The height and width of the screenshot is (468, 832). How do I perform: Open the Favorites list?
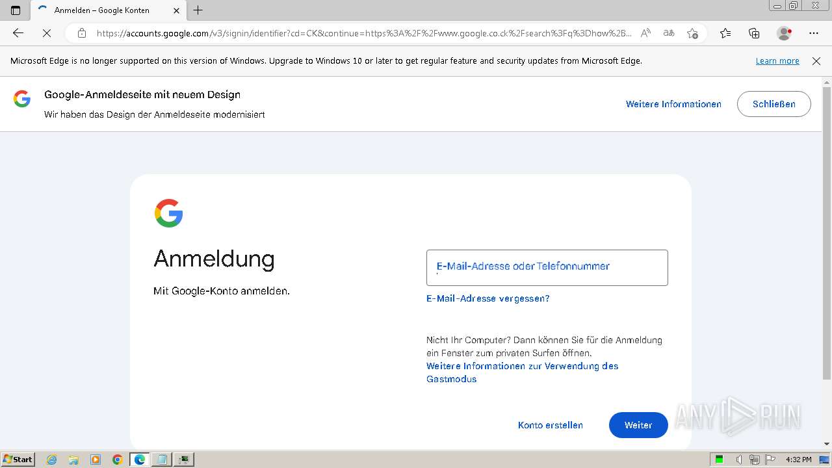725,33
